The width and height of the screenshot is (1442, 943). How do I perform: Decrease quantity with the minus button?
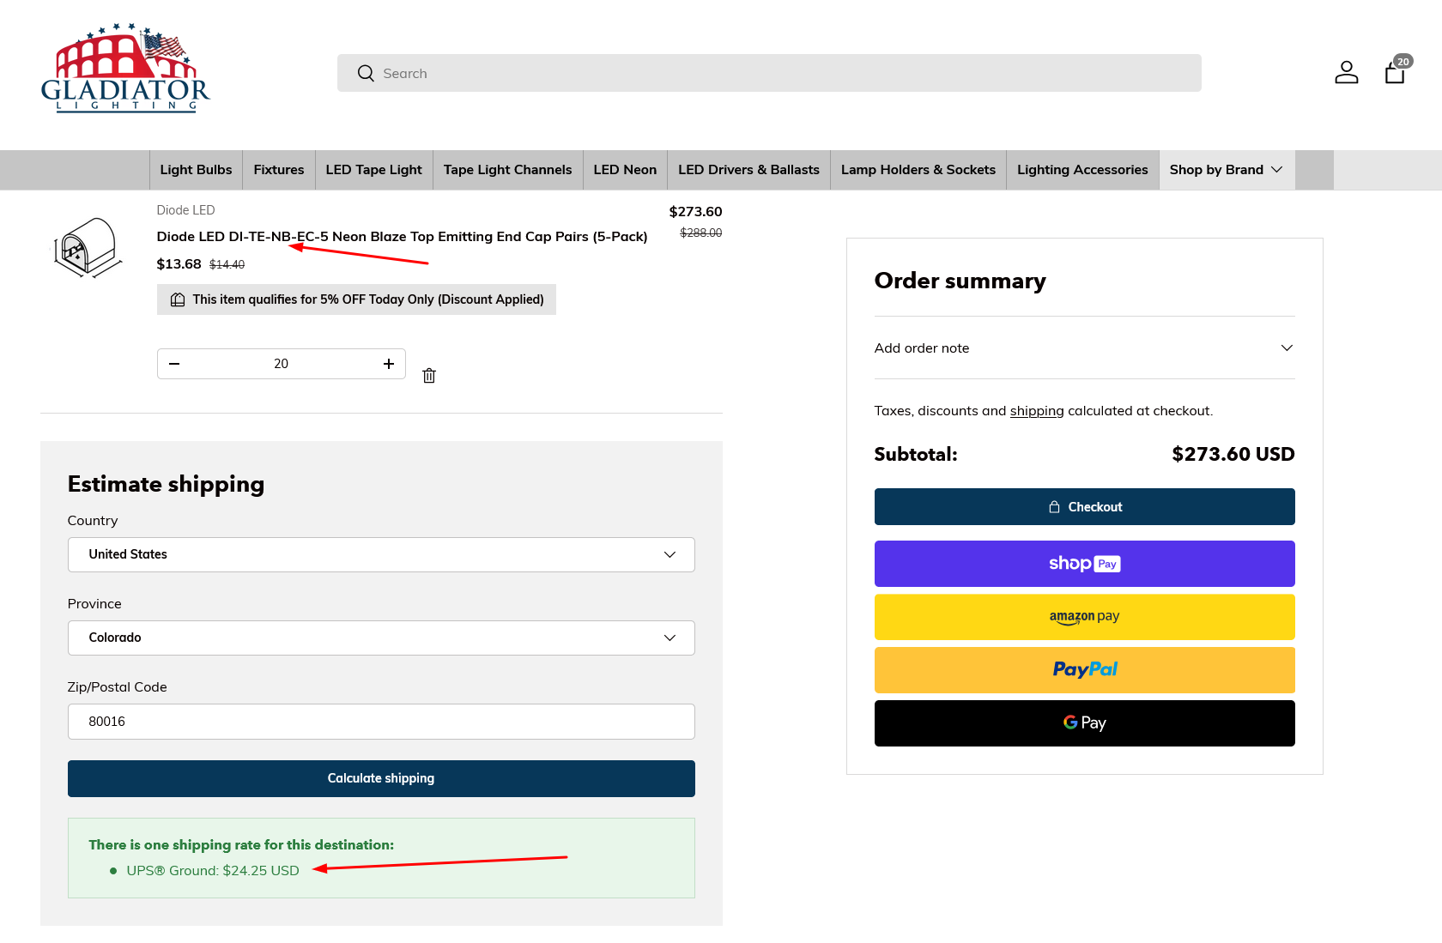174,364
